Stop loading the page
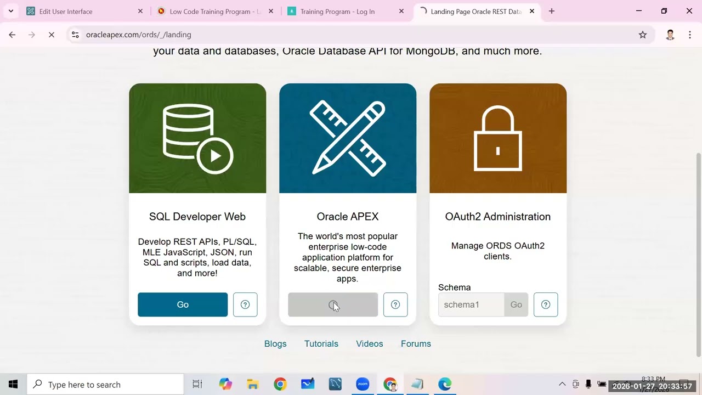Viewport: 702px width, 395px height. [x=52, y=35]
